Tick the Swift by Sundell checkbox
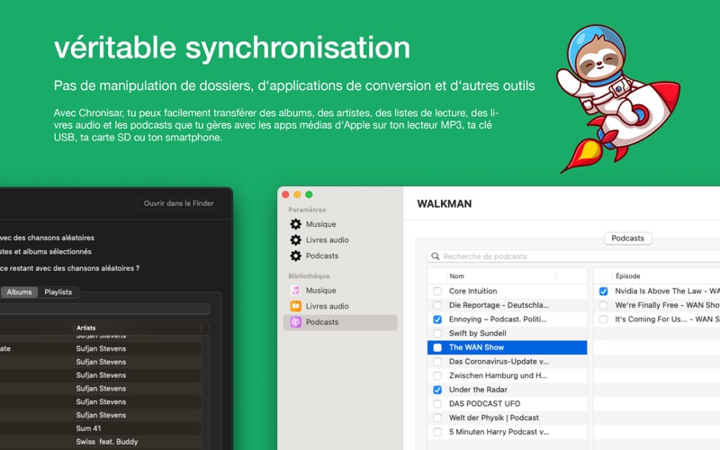 tap(437, 333)
